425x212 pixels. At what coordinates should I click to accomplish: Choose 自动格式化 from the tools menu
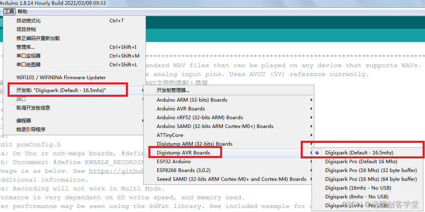click(x=74, y=20)
